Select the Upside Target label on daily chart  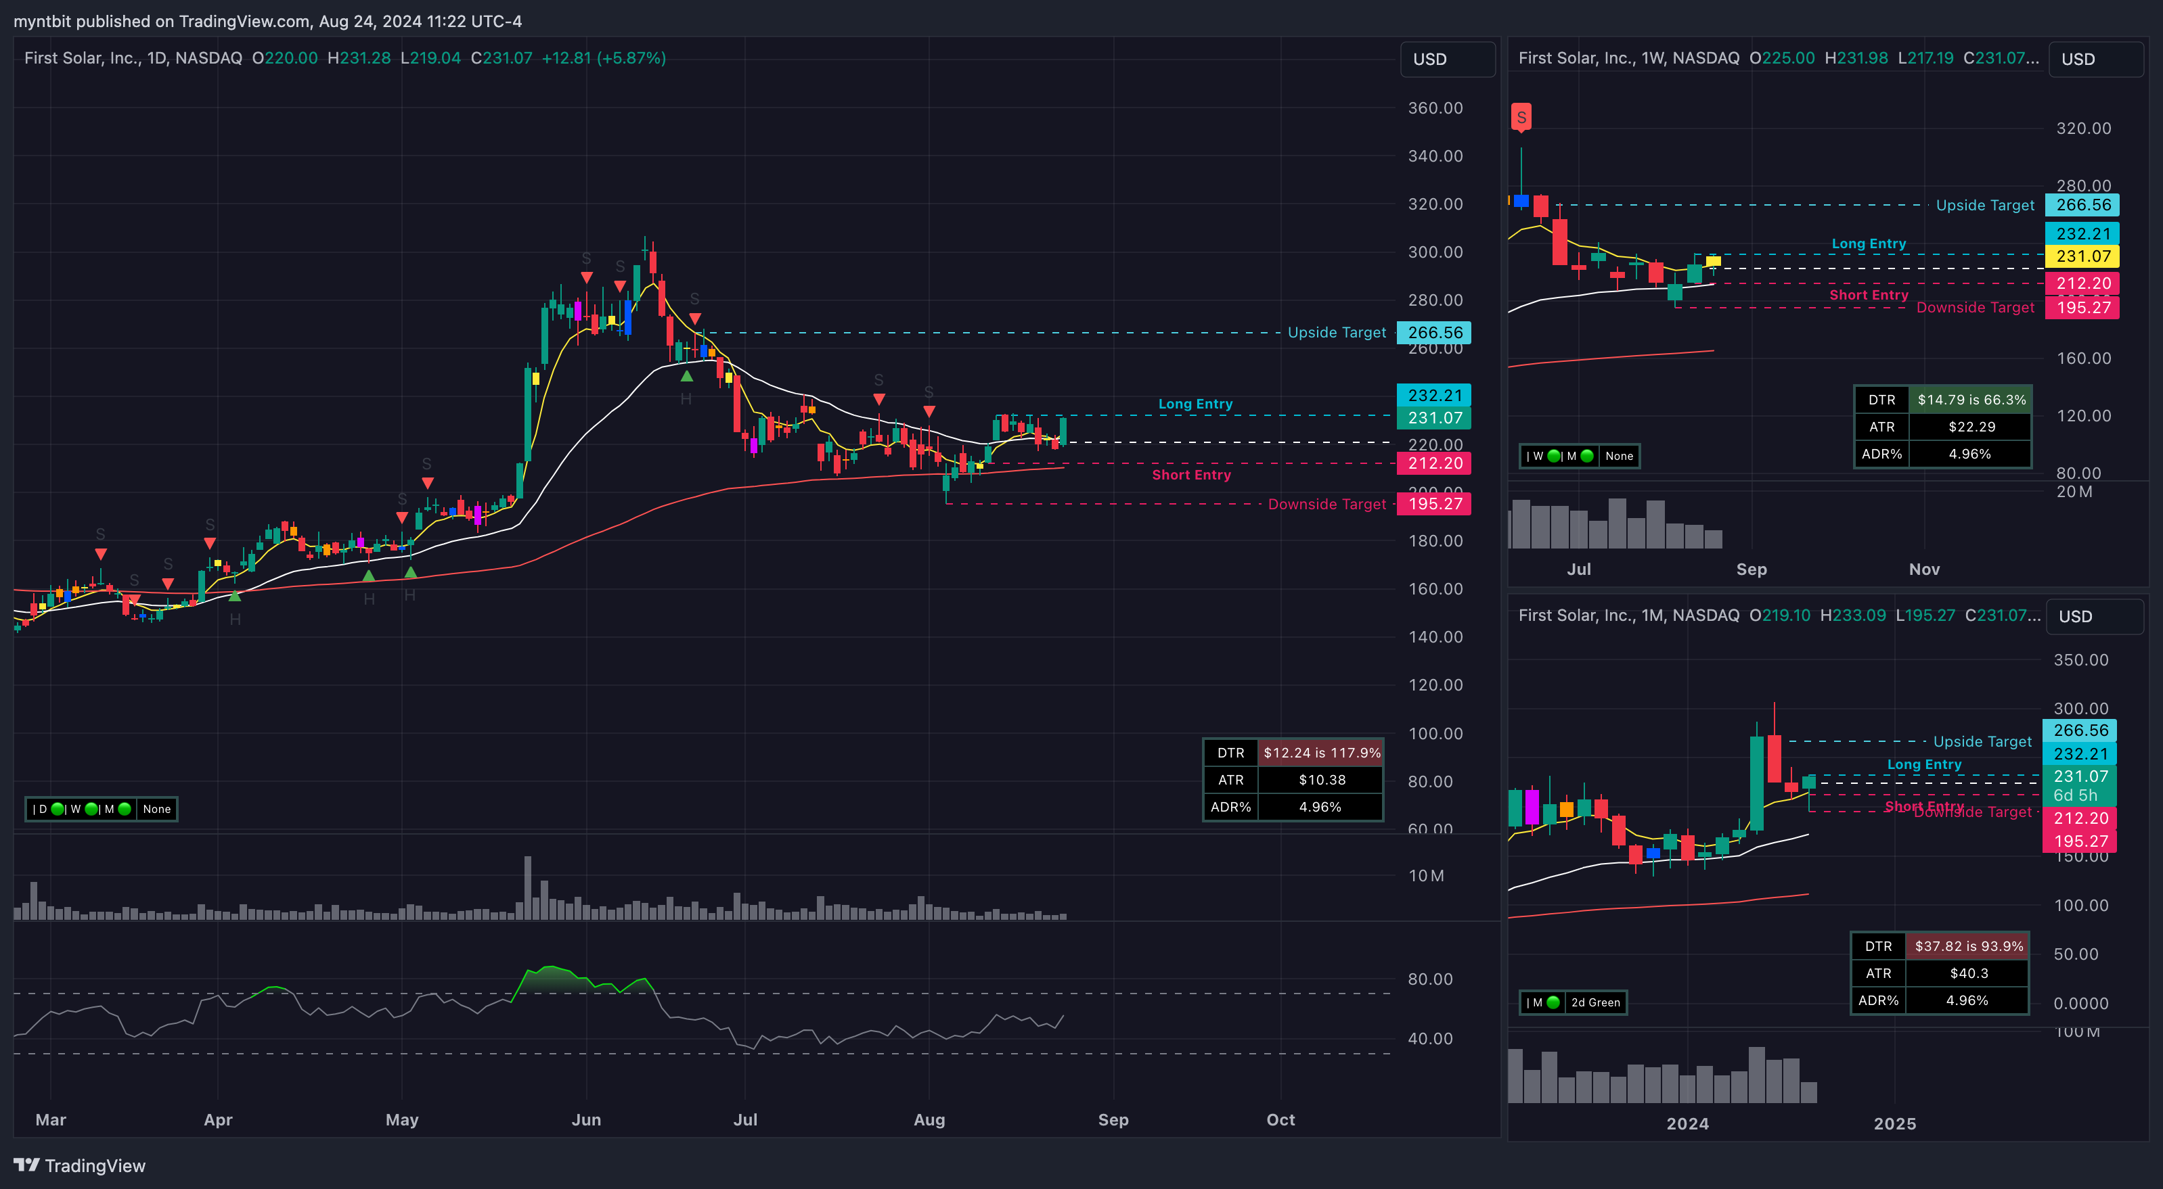click(1337, 332)
